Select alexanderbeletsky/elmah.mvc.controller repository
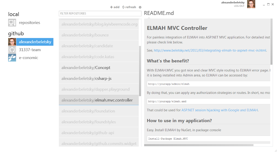 pyautogui.click(x=99, y=100)
